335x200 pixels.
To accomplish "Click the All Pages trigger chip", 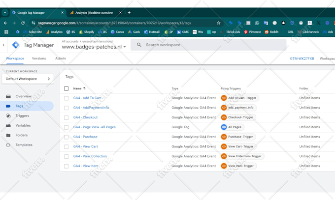I will 233,127.
